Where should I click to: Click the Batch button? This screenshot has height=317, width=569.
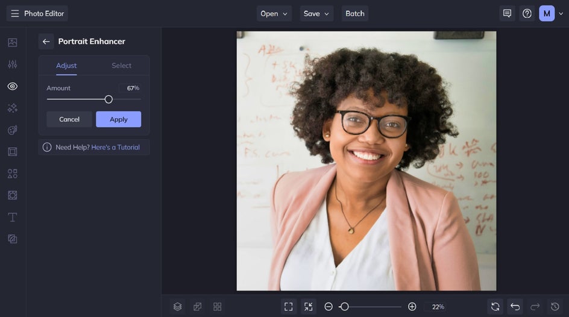pyautogui.click(x=355, y=13)
